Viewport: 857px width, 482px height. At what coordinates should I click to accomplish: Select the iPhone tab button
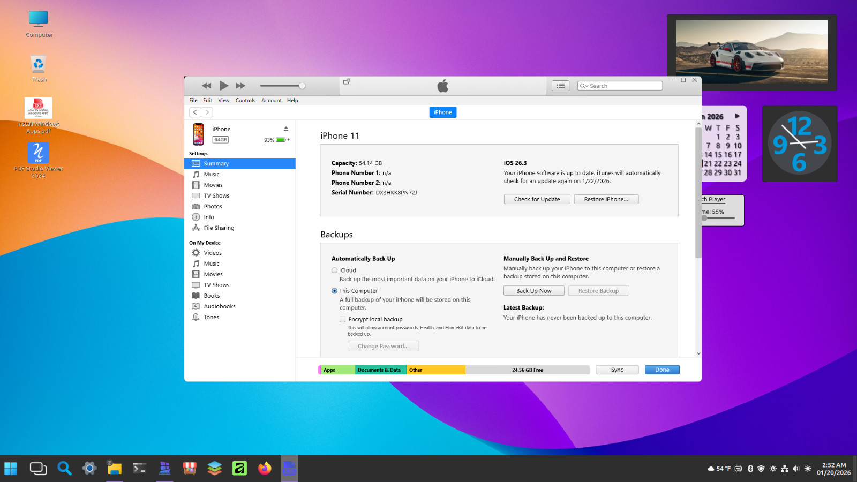coord(443,112)
